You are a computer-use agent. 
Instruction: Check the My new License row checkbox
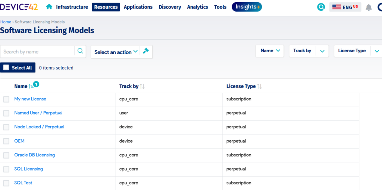(6, 99)
